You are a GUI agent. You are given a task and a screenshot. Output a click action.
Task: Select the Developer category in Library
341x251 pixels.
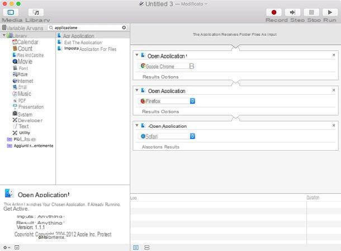[x=27, y=120]
